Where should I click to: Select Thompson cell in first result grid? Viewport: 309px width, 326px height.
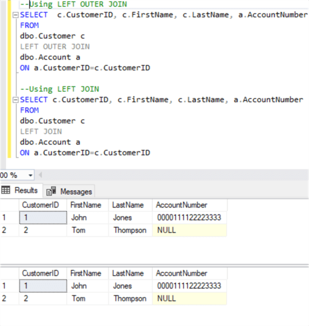coord(131,230)
